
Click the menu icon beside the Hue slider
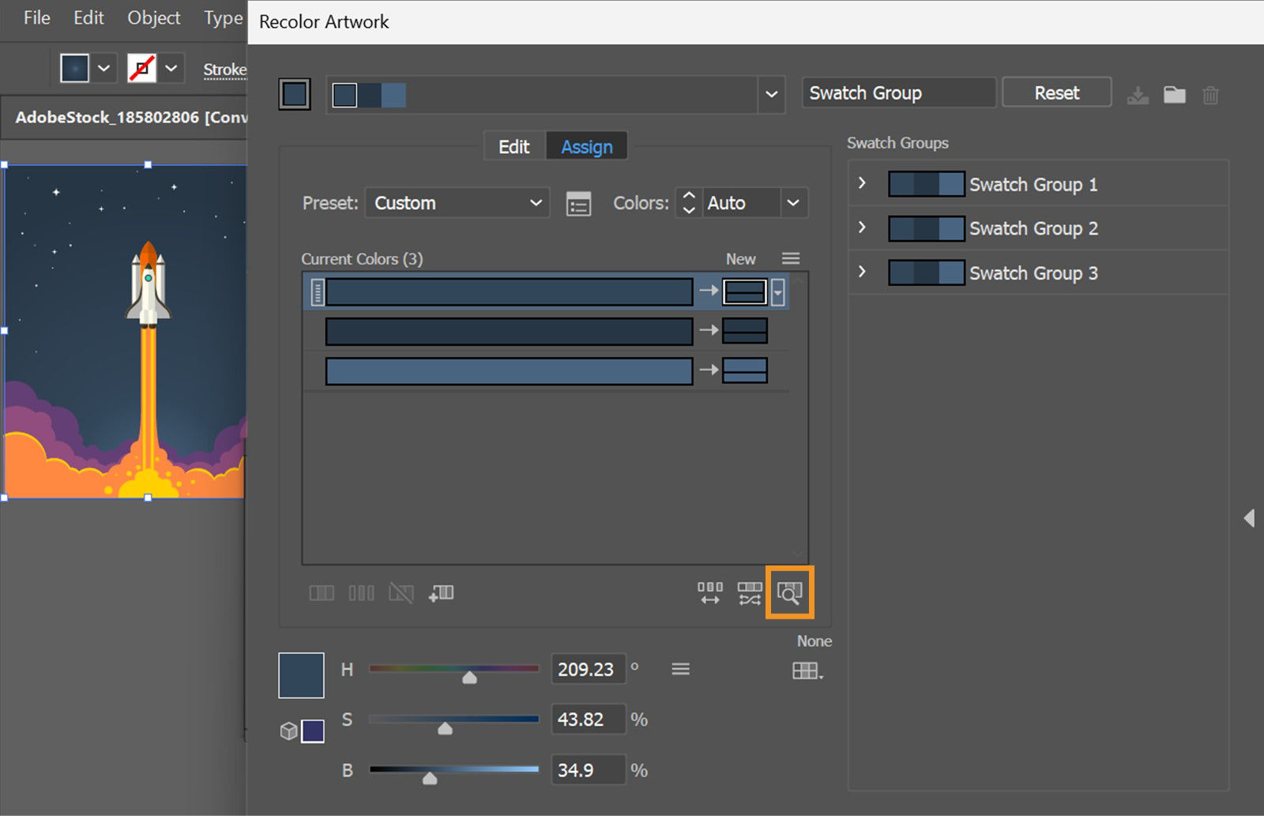(680, 668)
